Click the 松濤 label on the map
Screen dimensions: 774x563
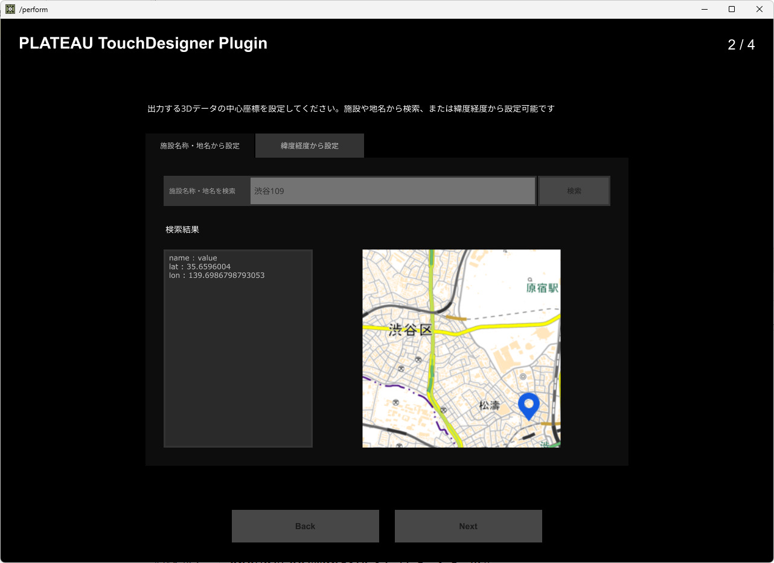coord(489,405)
